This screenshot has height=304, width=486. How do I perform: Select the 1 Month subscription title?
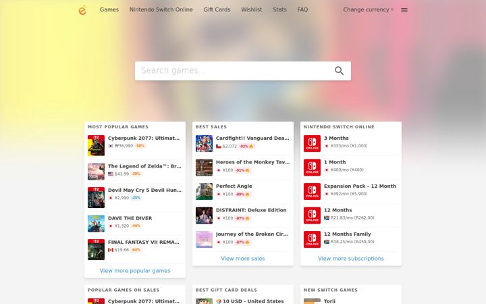[335, 162]
